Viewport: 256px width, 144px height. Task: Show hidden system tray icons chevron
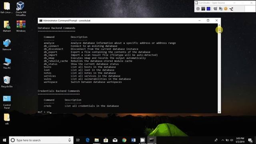click(222, 140)
